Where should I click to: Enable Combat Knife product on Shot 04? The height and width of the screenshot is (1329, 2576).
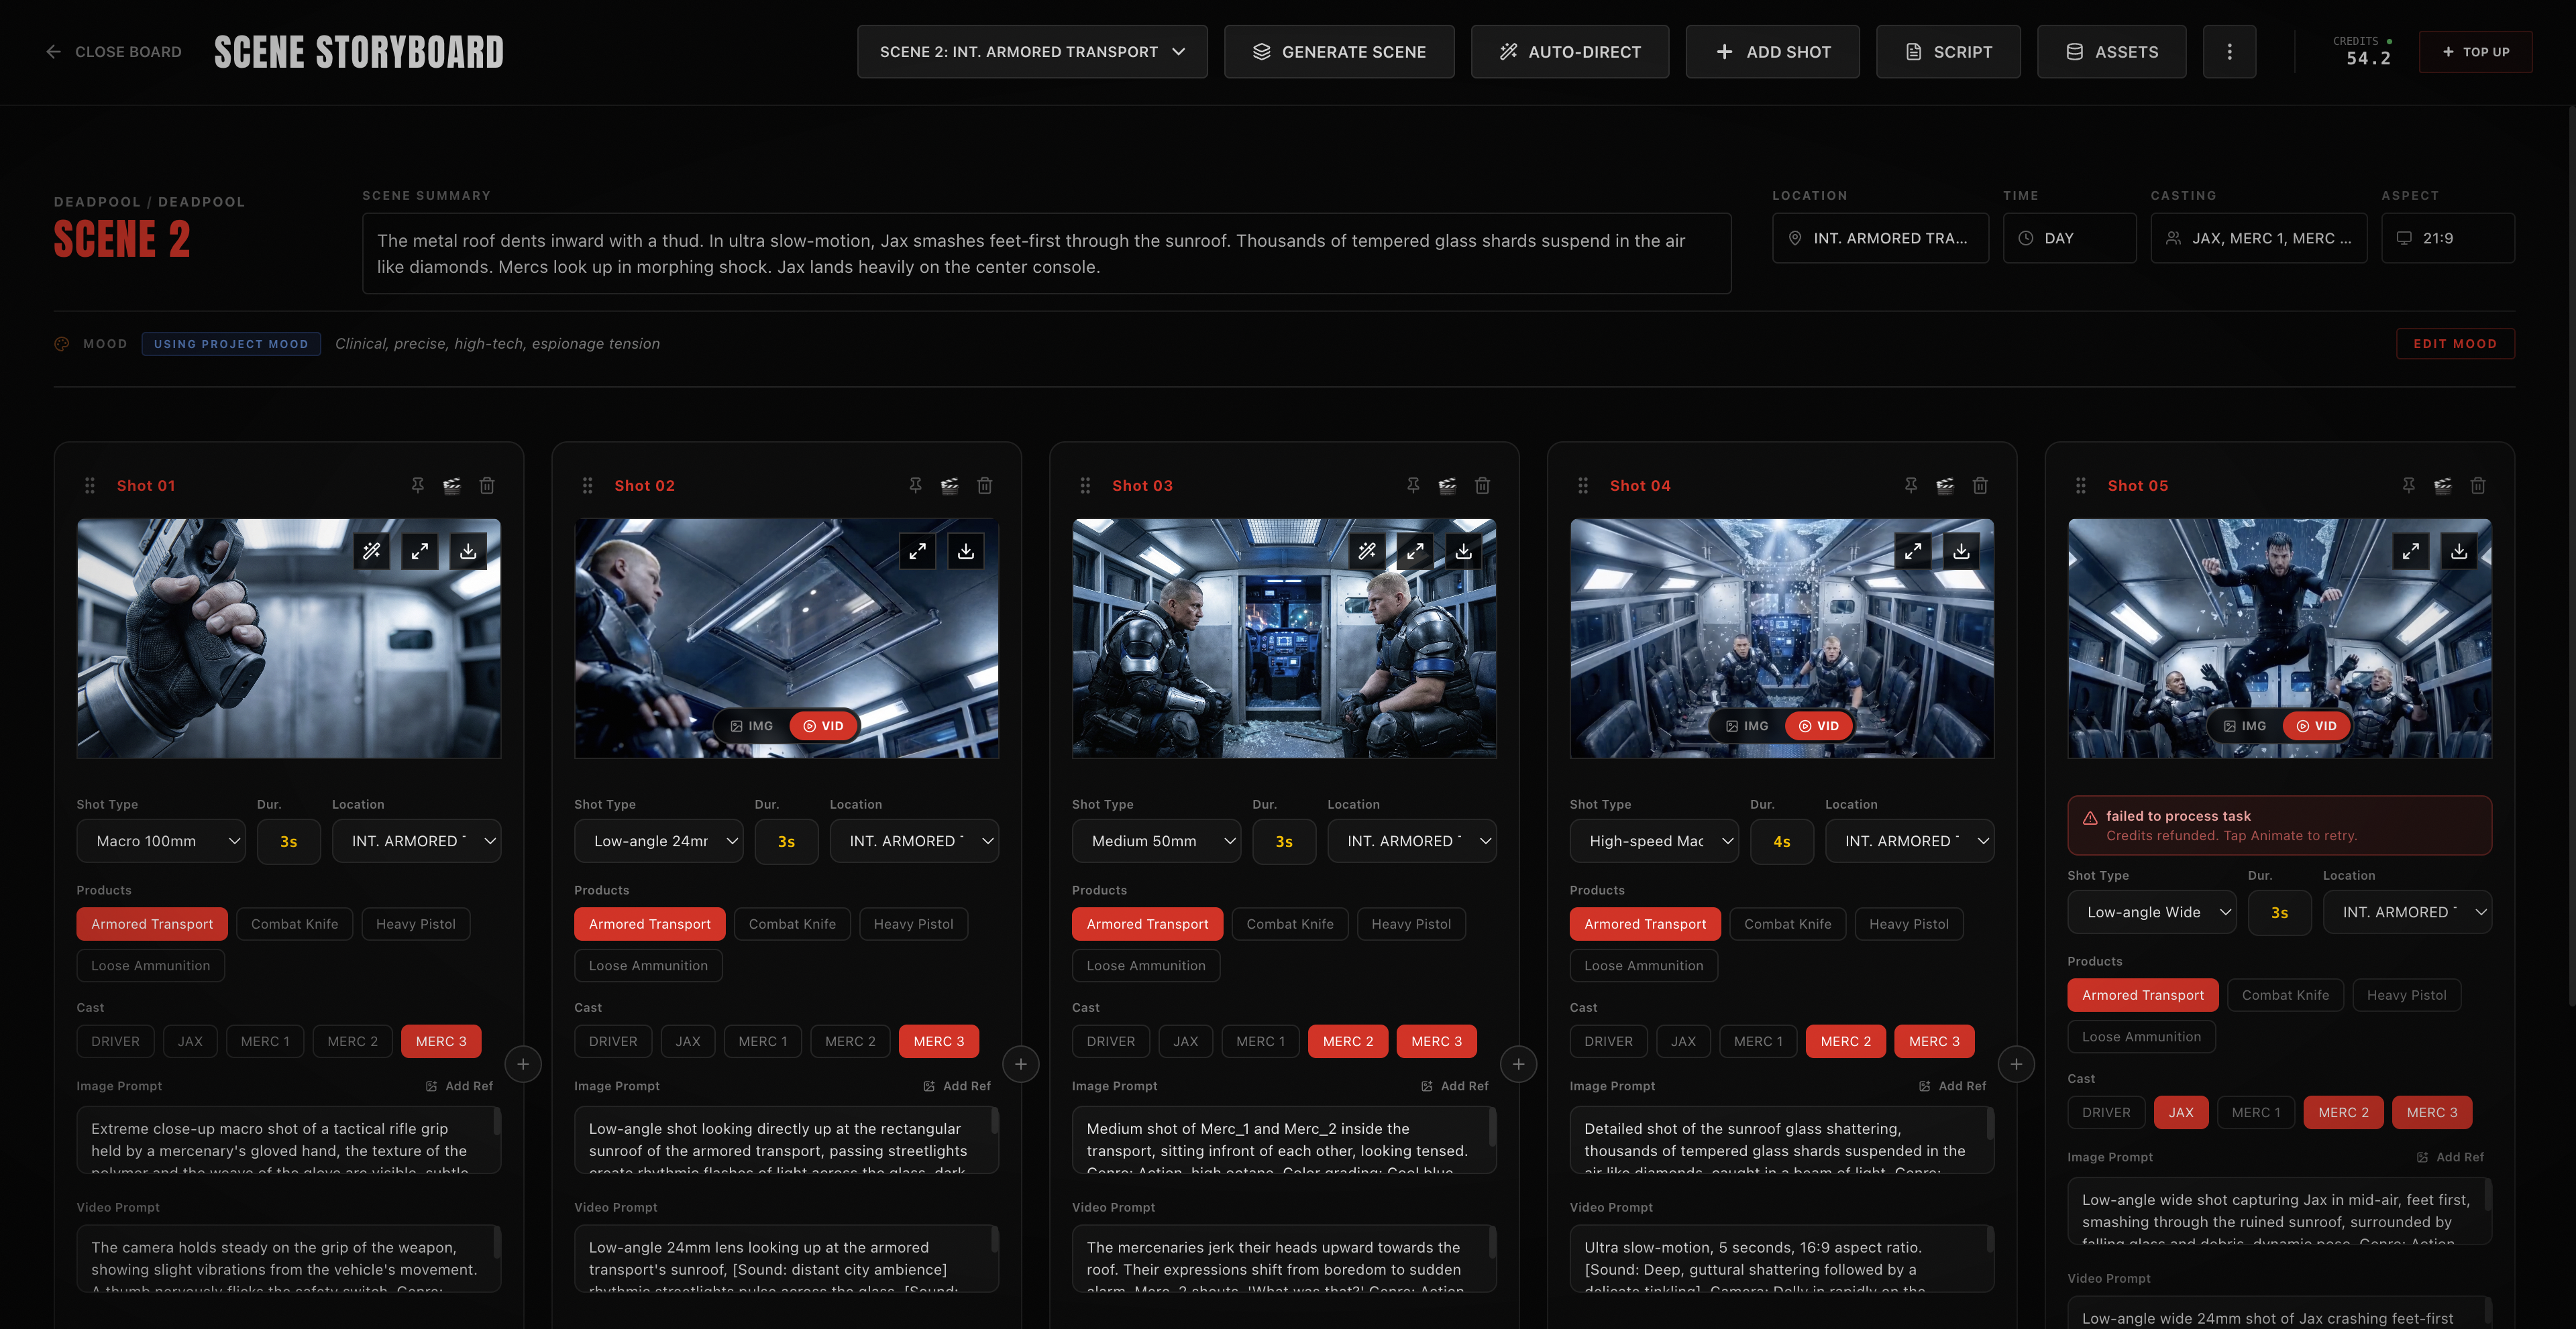coord(1788,923)
